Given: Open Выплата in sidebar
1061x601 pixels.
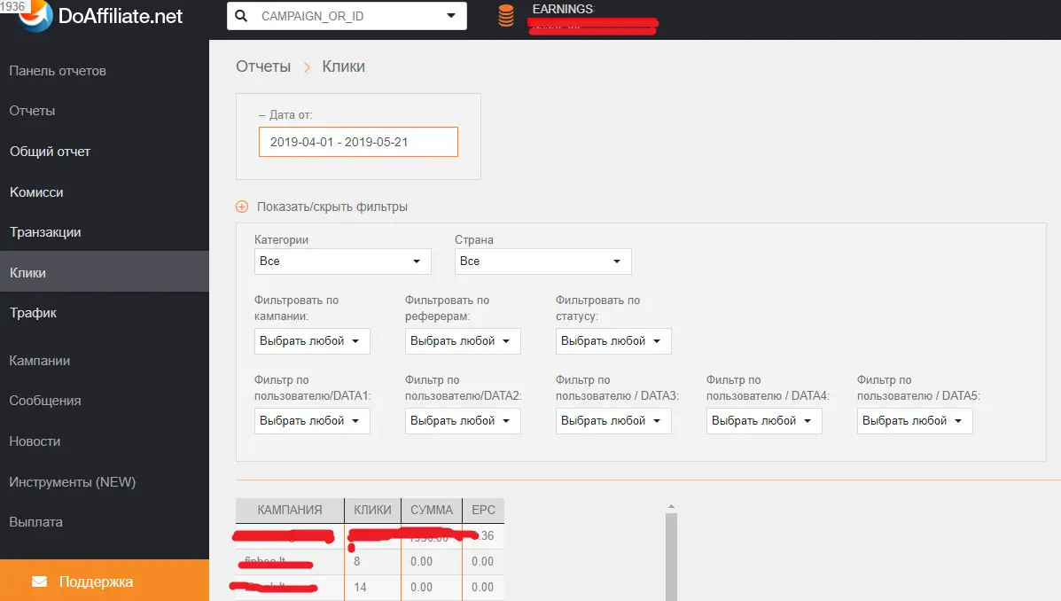Looking at the screenshot, I should point(35,522).
